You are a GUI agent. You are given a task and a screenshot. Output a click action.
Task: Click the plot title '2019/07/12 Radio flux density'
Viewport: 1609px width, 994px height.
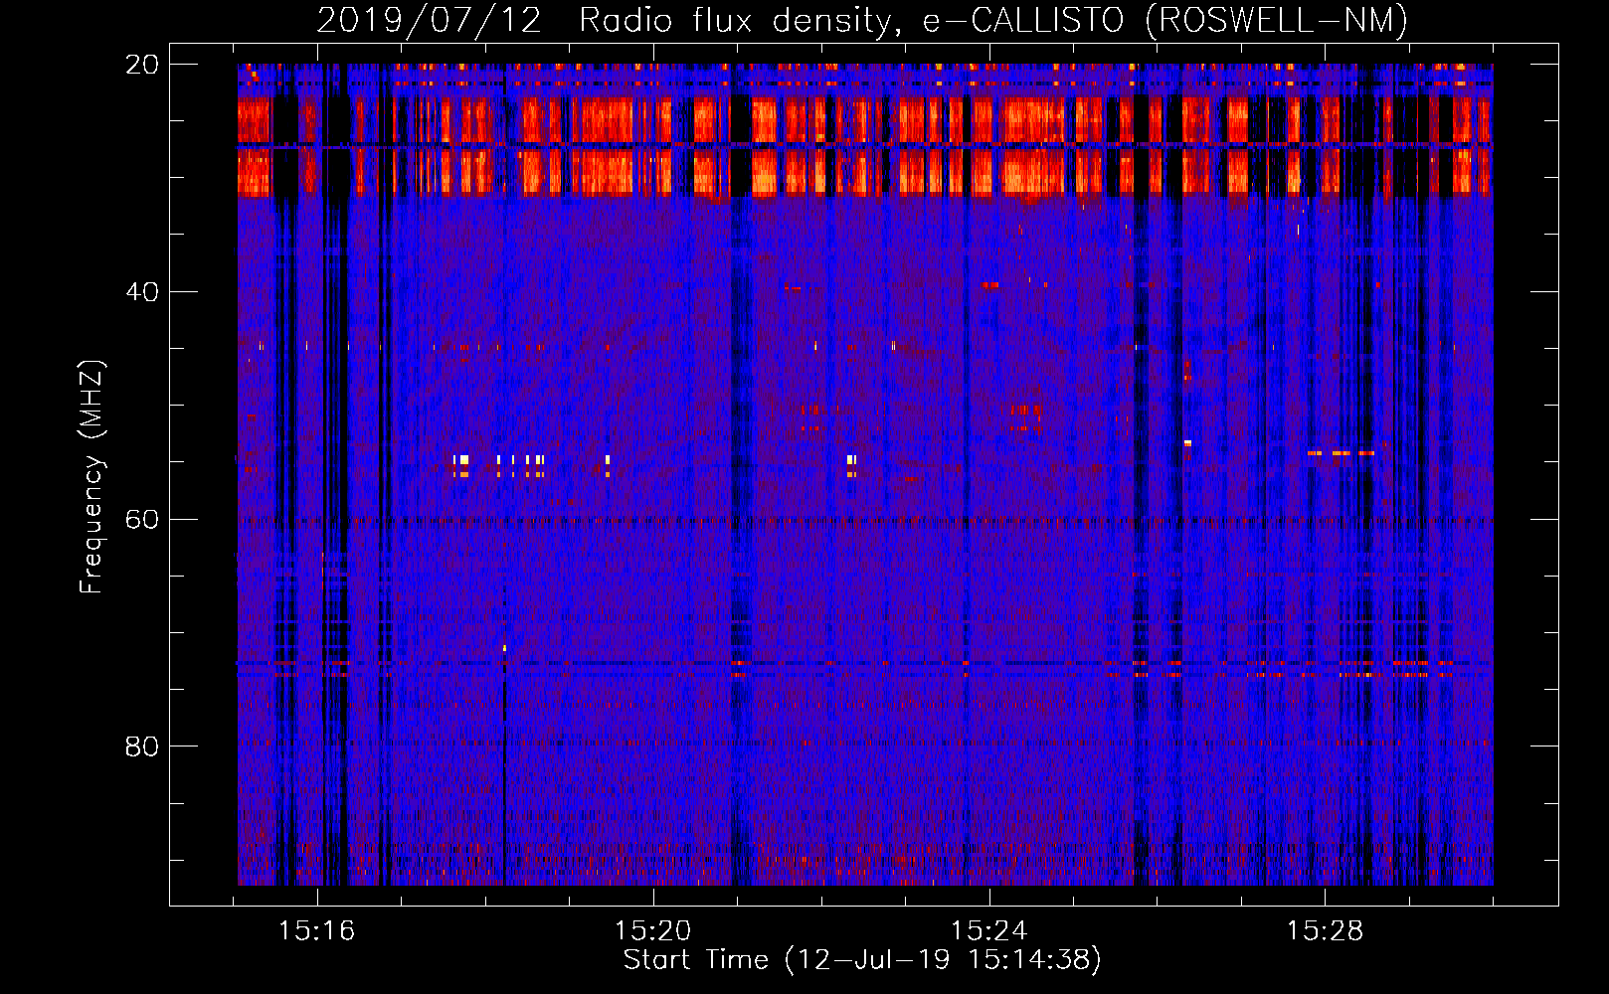pyautogui.click(x=862, y=20)
